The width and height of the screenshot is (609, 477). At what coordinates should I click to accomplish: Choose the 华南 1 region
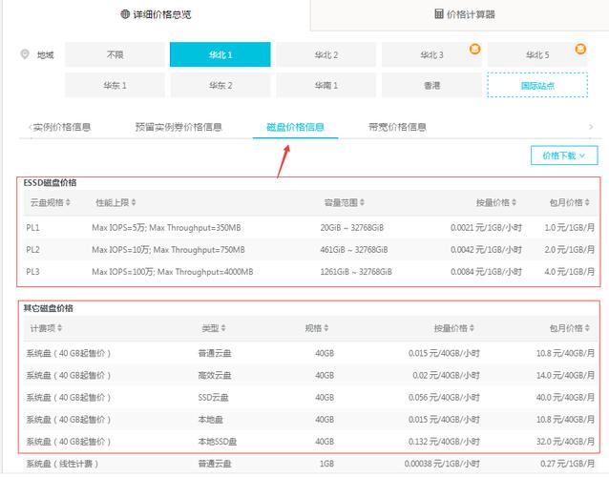click(326, 85)
